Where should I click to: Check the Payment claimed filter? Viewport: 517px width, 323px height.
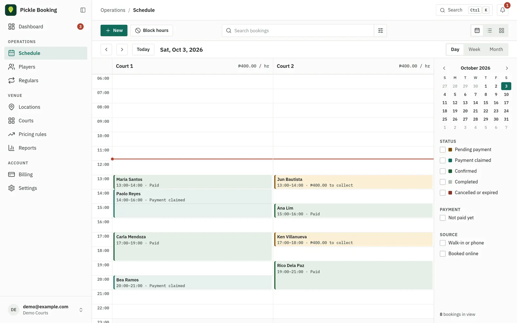click(x=443, y=160)
